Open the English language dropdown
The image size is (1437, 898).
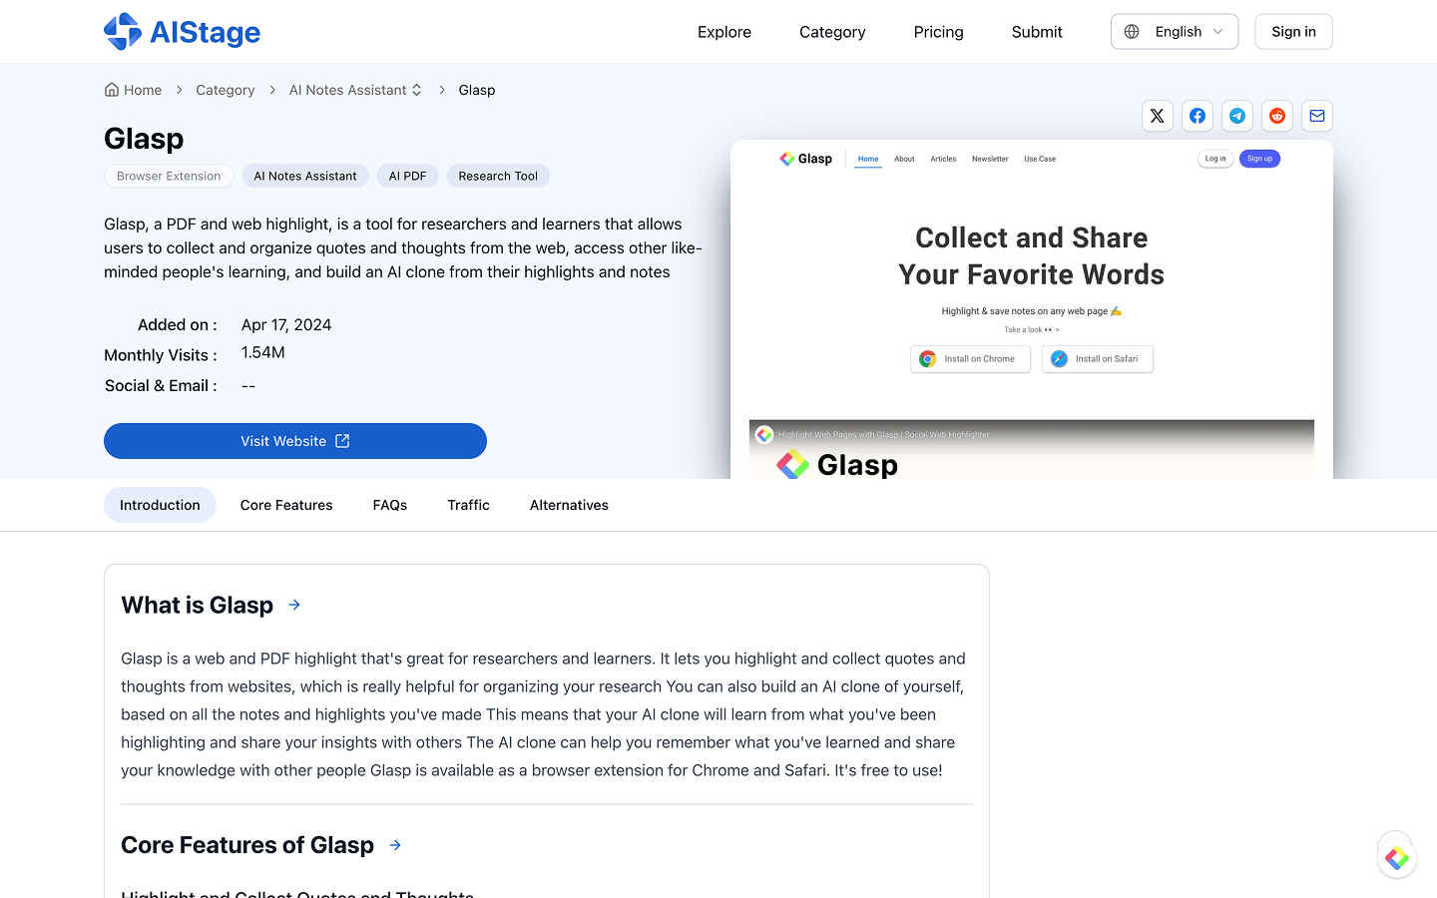1175,32
